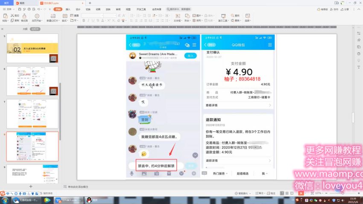Select slide 5 thumbnail
This screenshot has height=204, width=363.
[32, 48]
